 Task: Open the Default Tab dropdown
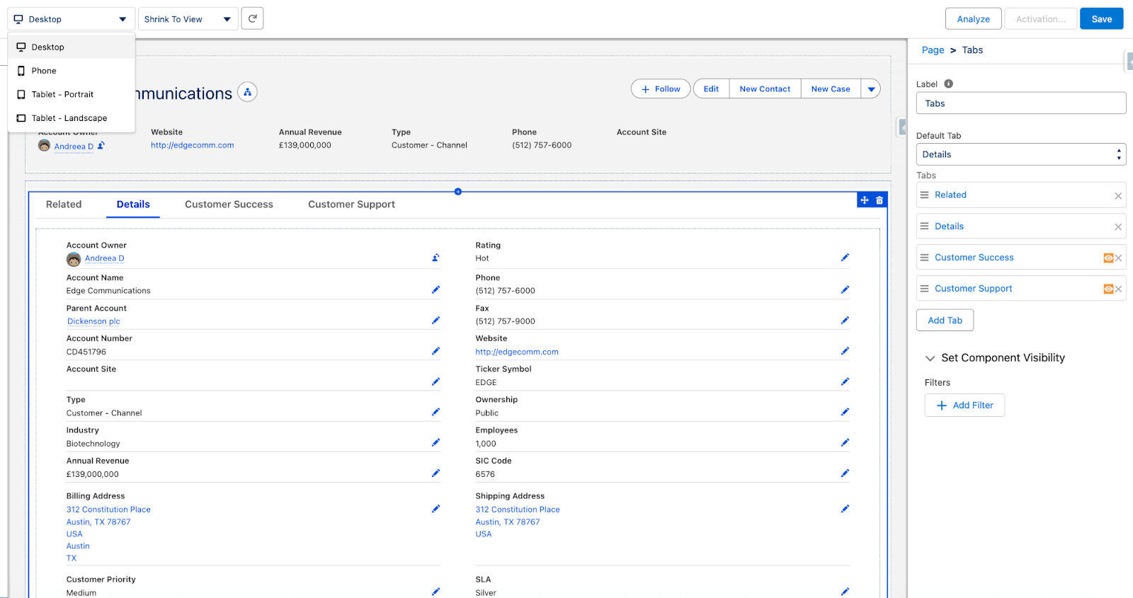(1020, 154)
